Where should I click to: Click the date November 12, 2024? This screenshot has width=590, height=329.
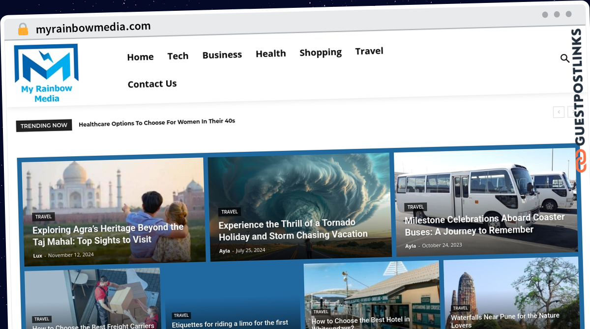[x=71, y=255]
